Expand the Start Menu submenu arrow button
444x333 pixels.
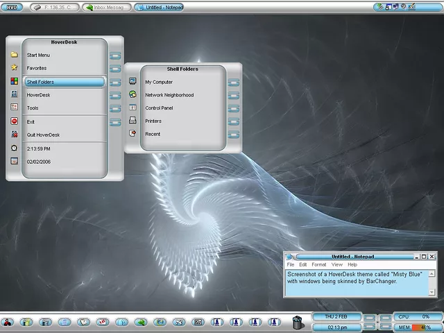point(115,55)
